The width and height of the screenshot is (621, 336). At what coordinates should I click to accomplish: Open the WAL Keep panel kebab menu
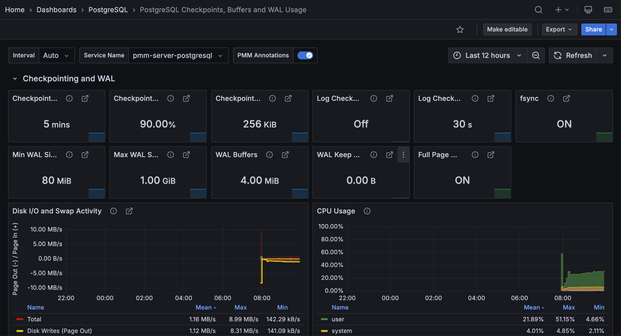(403, 154)
